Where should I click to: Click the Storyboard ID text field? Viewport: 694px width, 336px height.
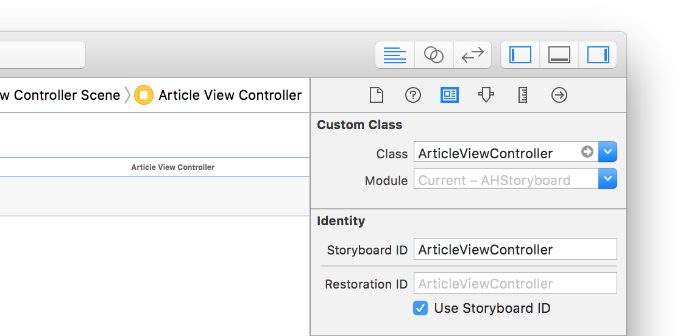(x=515, y=250)
